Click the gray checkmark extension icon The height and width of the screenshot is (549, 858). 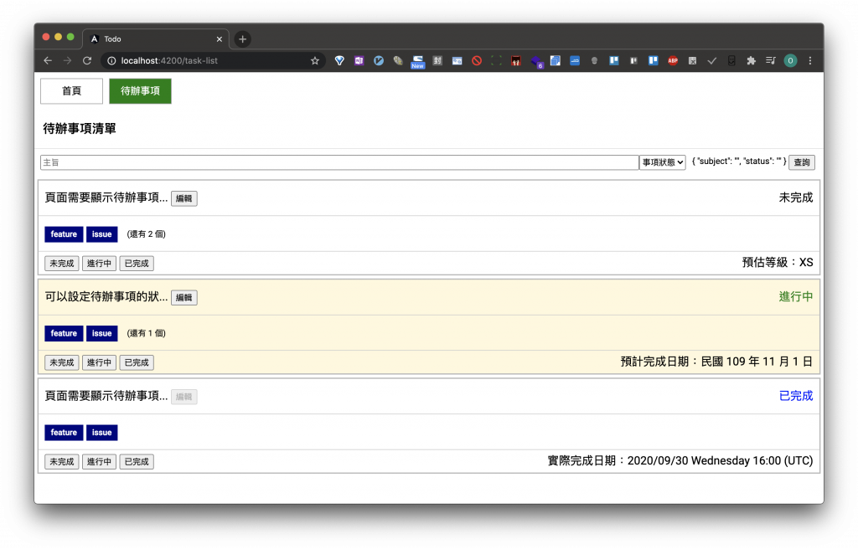pyautogui.click(x=712, y=61)
